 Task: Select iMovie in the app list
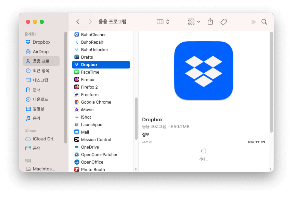point(101,109)
